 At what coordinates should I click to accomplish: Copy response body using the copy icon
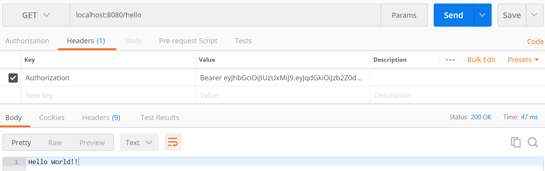pos(516,142)
